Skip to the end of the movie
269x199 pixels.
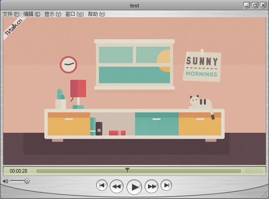point(166,185)
